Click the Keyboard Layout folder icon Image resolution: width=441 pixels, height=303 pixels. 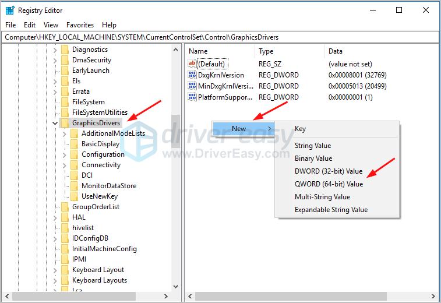pos(65,270)
